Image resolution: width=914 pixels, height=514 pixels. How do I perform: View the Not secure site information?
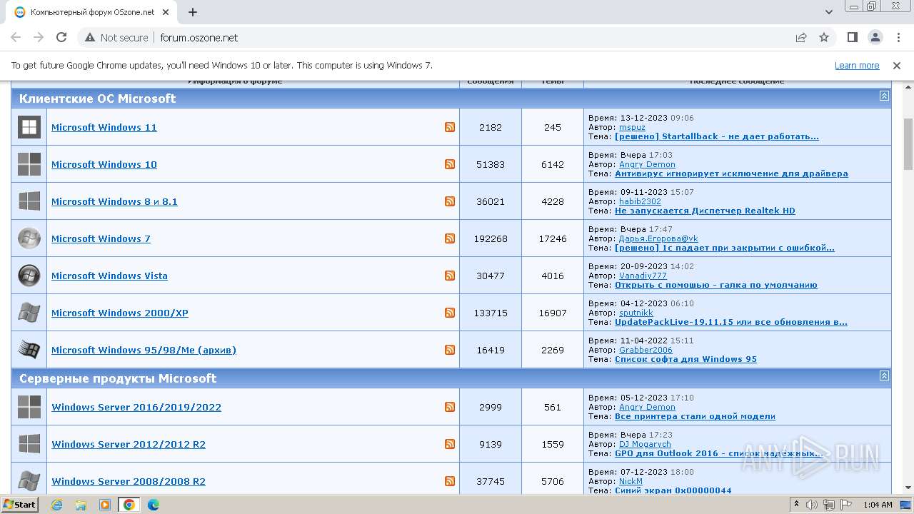point(116,37)
